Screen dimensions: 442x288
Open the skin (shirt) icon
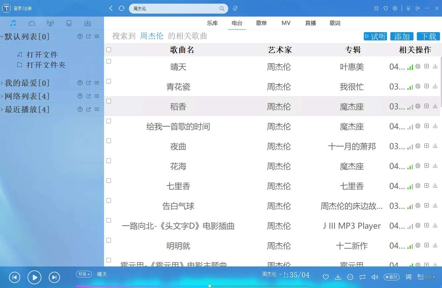pos(386,8)
